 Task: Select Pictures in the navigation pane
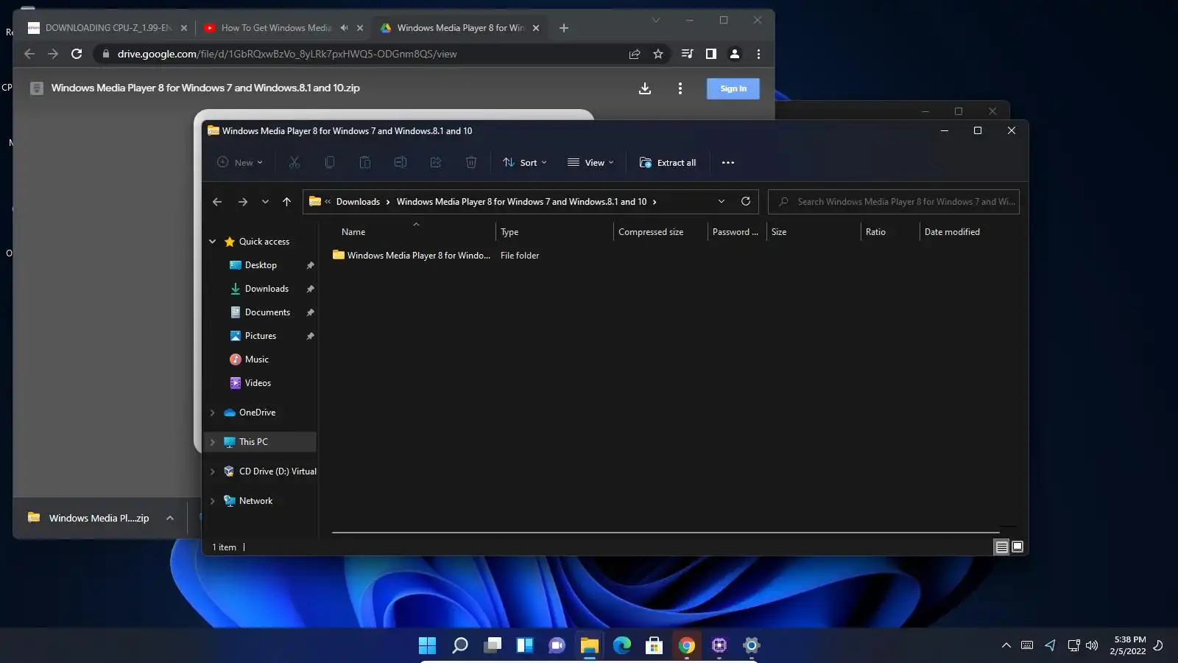pyautogui.click(x=261, y=336)
